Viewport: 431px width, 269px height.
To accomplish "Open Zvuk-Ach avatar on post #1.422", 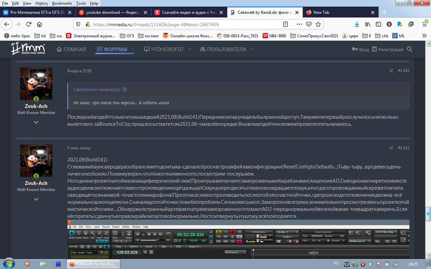I will click(36, 84).
